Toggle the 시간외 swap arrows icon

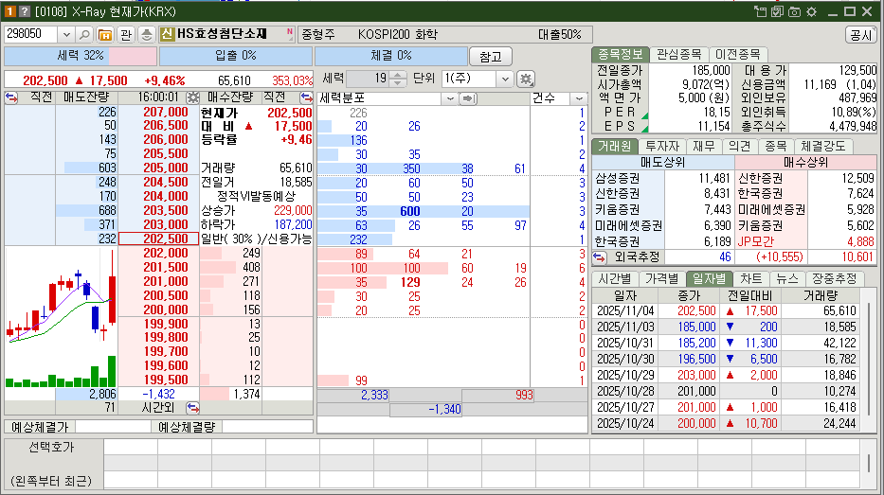tap(192, 407)
